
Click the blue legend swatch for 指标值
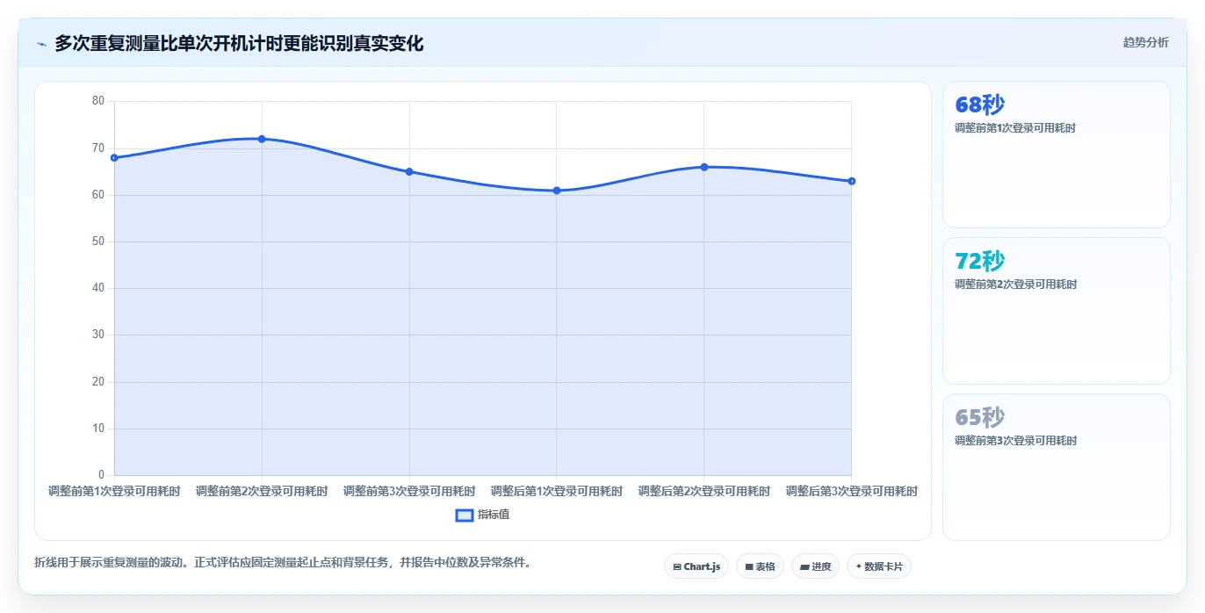click(x=465, y=516)
